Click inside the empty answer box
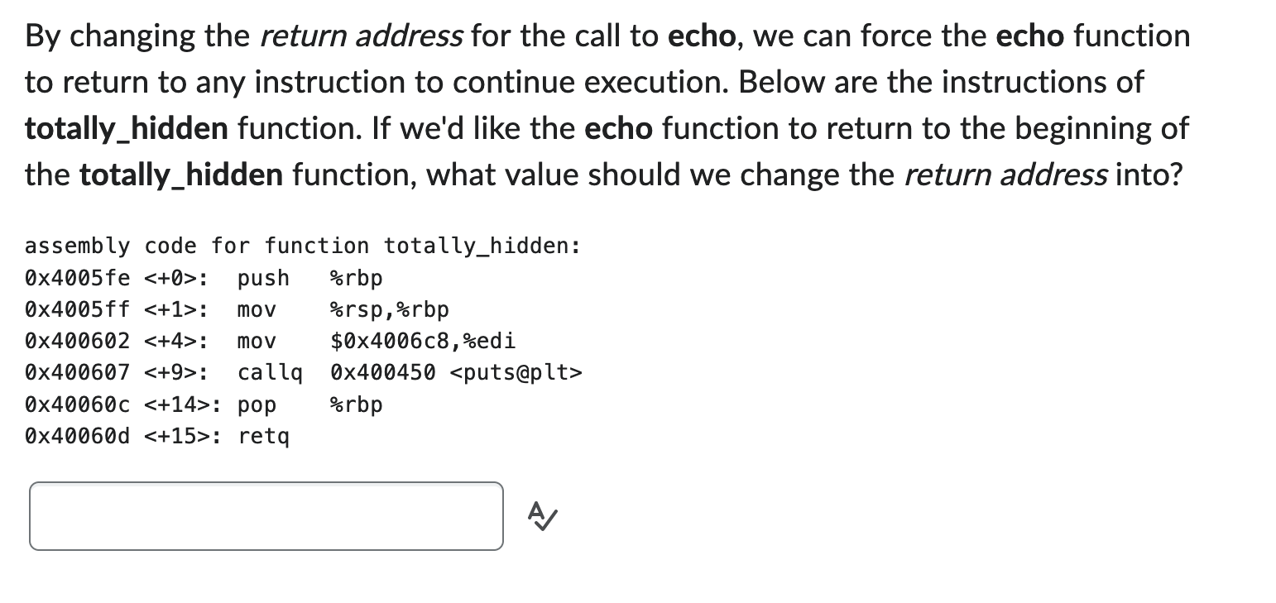1276x603 pixels. point(265,515)
